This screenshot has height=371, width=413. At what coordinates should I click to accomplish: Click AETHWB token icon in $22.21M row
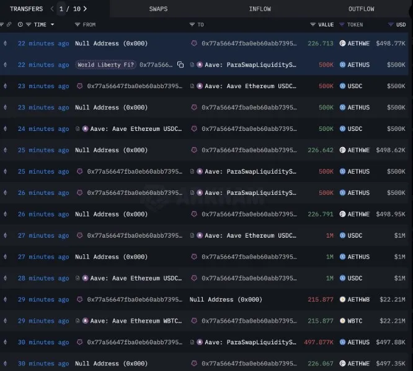(x=342, y=299)
